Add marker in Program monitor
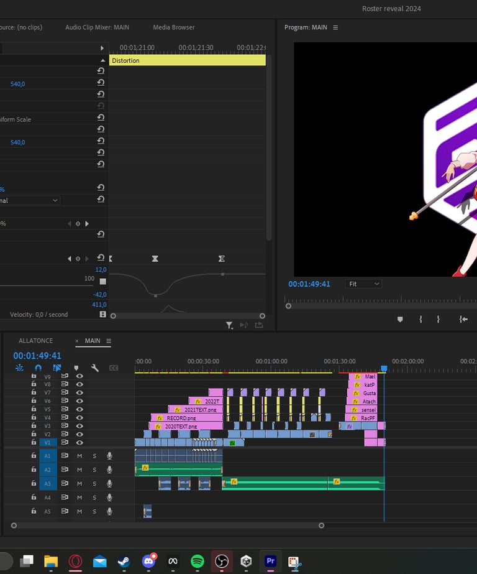This screenshot has height=574, width=477. pyautogui.click(x=400, y=320)
